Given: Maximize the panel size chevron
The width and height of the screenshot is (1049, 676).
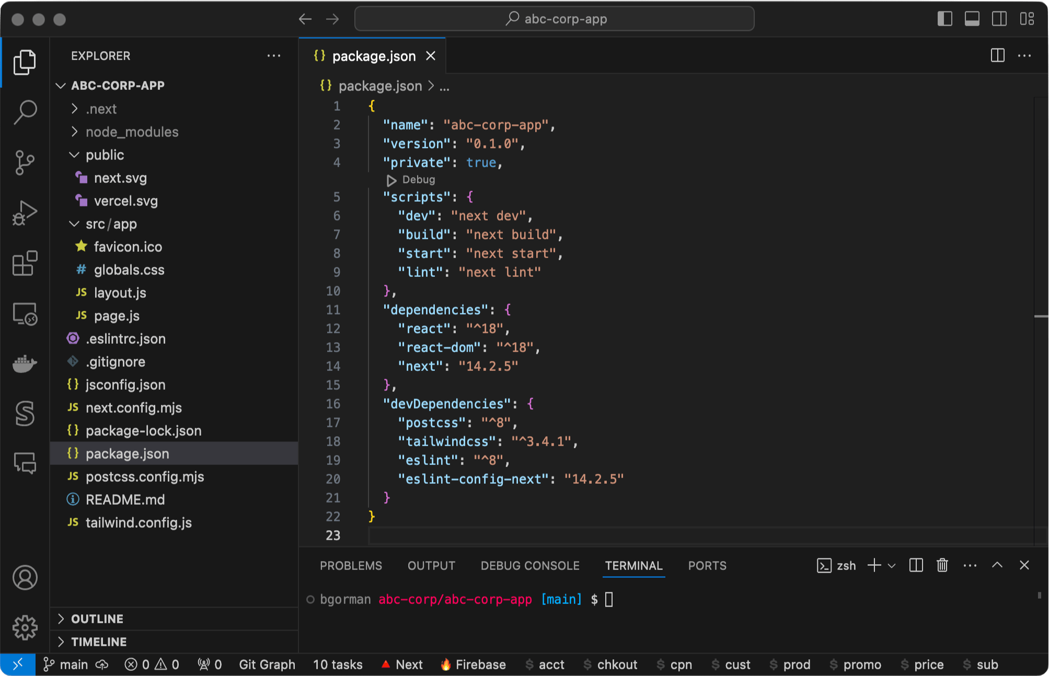Looking at the screenshot, I should (997, 565).
